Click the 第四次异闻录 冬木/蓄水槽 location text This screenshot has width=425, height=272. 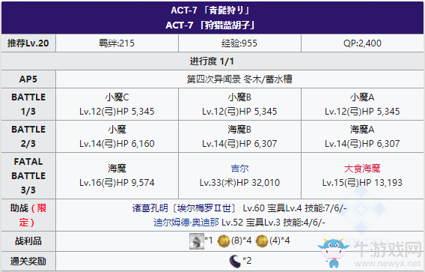[239, 79]
